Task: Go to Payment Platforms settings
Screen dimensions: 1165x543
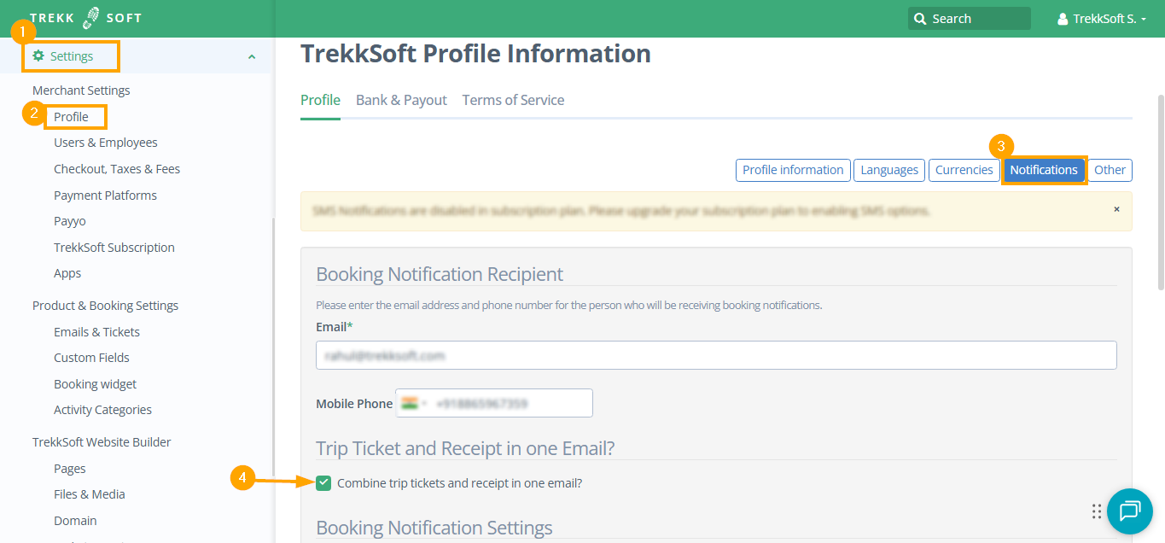Action: click(105, 196)
